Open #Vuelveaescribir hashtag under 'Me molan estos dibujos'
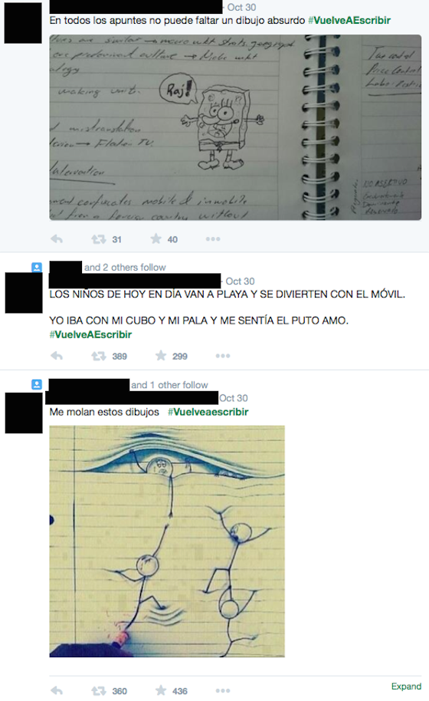The width and height of the screenshot is (429, 701). pos(208,412)
